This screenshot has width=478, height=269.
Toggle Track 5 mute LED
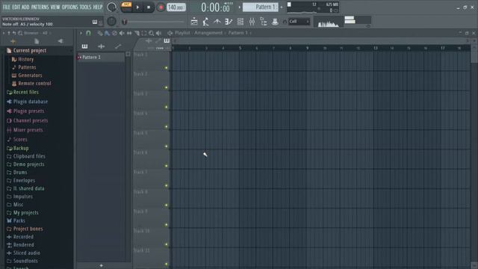tap(167, 146)
